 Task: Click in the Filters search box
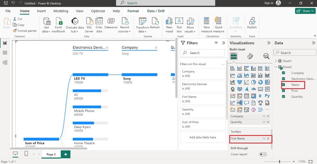203,53
